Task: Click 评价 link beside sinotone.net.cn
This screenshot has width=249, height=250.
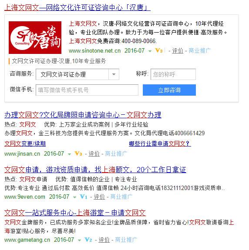Action: [178, 51]
